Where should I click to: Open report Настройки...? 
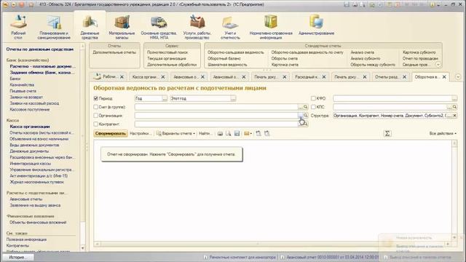pyautogui.click(x=141, y=134)
